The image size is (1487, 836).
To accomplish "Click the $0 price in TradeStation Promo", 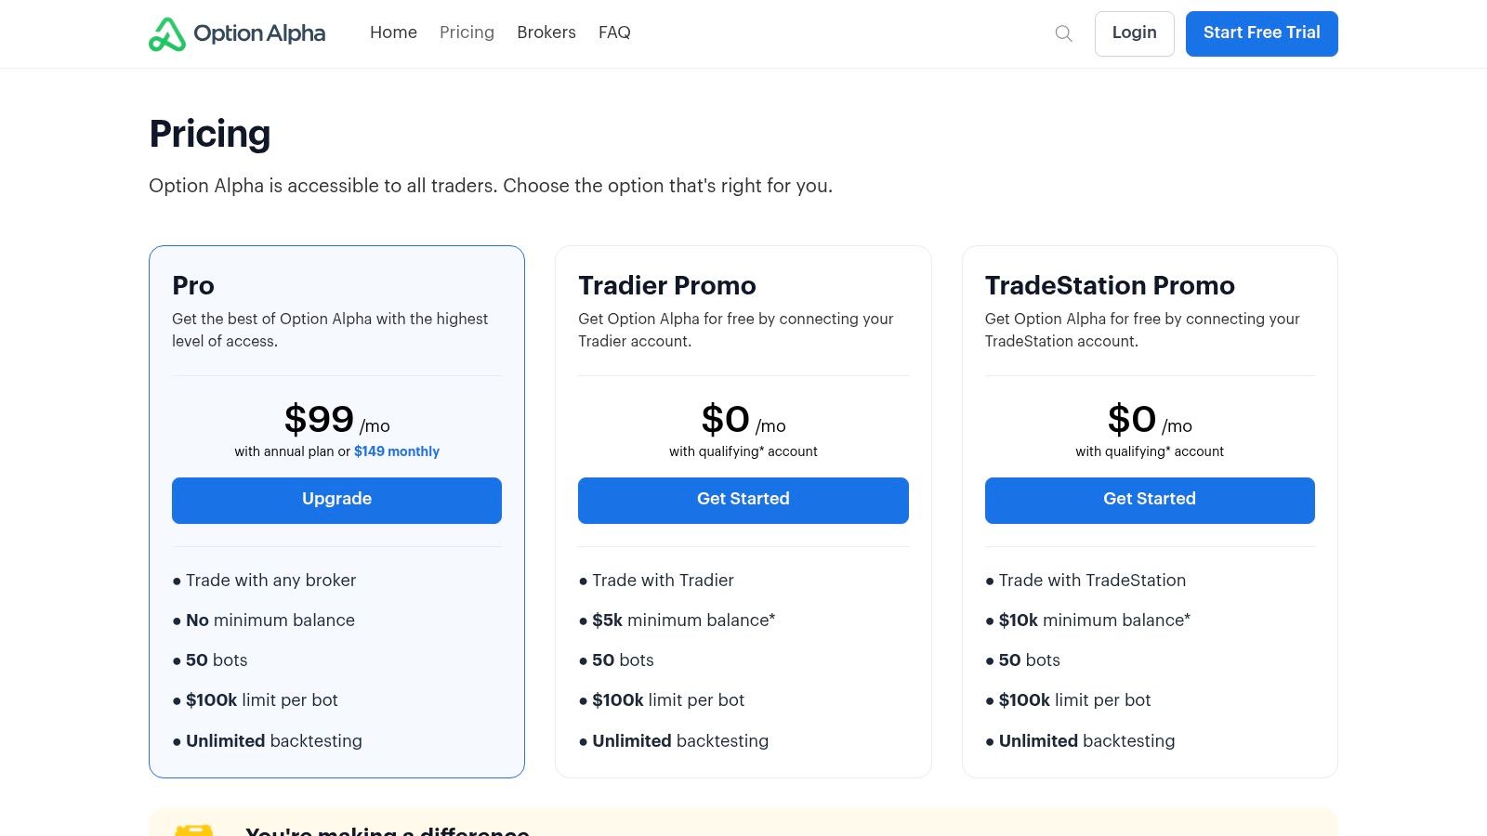I will click(x=1132, y=419).
